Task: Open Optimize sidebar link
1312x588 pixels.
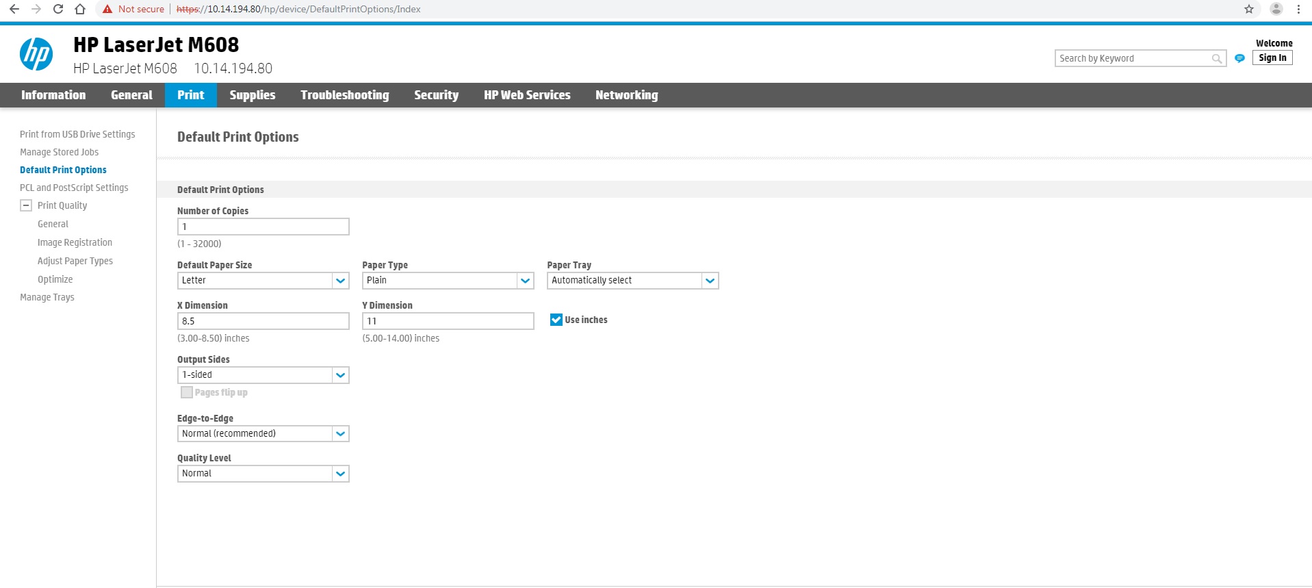Action: tap(55, 279)
